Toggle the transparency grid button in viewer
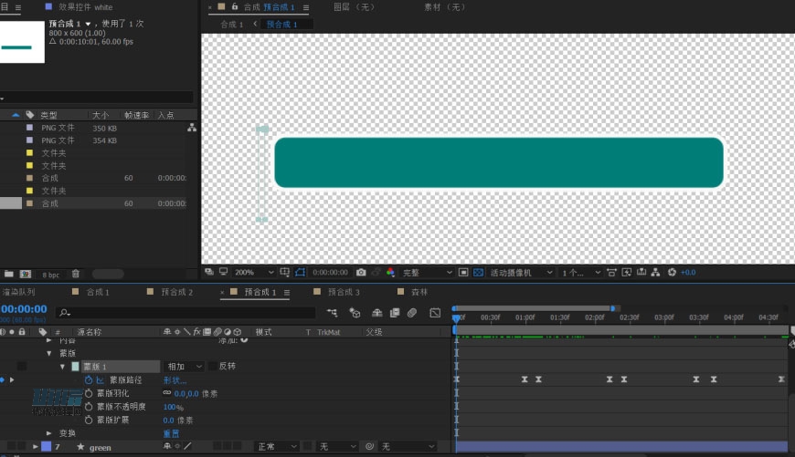This screenshot has width=795, height=457. pos(479,273)
